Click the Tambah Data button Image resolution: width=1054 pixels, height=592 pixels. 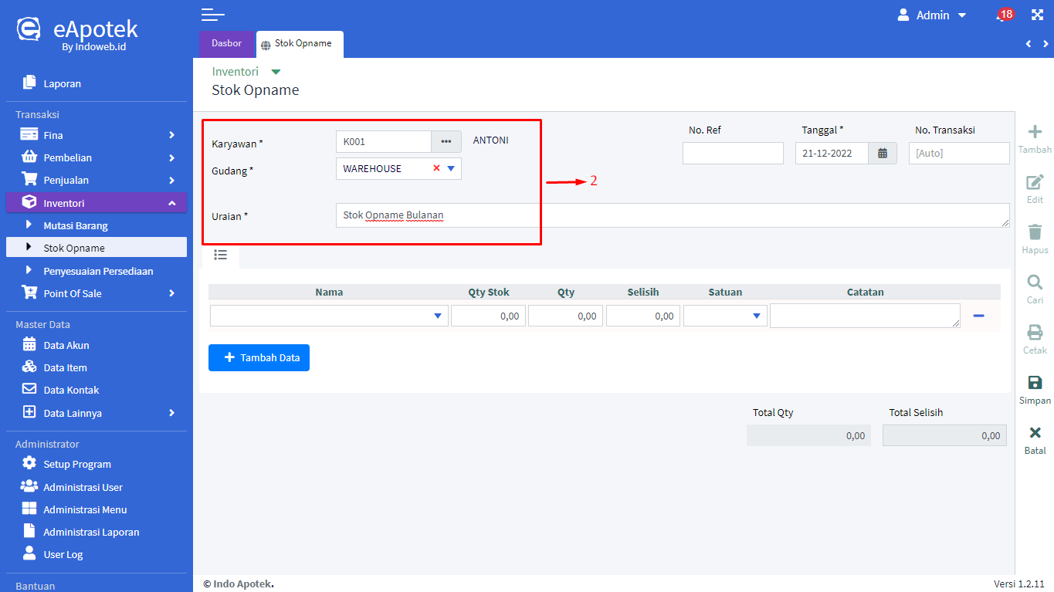pyautogui.click(x=259, y=357)
